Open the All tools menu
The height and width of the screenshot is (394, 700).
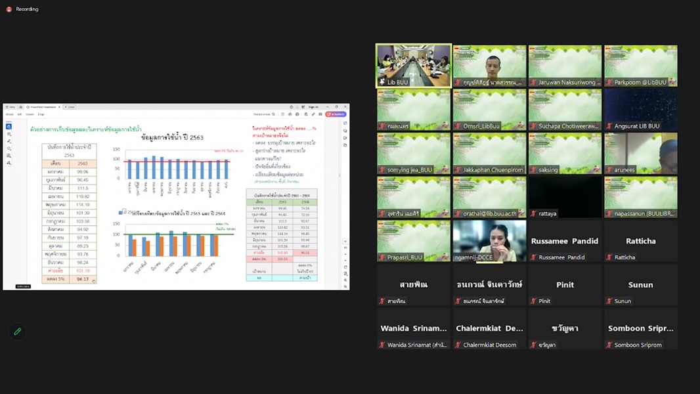coord(9,114)
